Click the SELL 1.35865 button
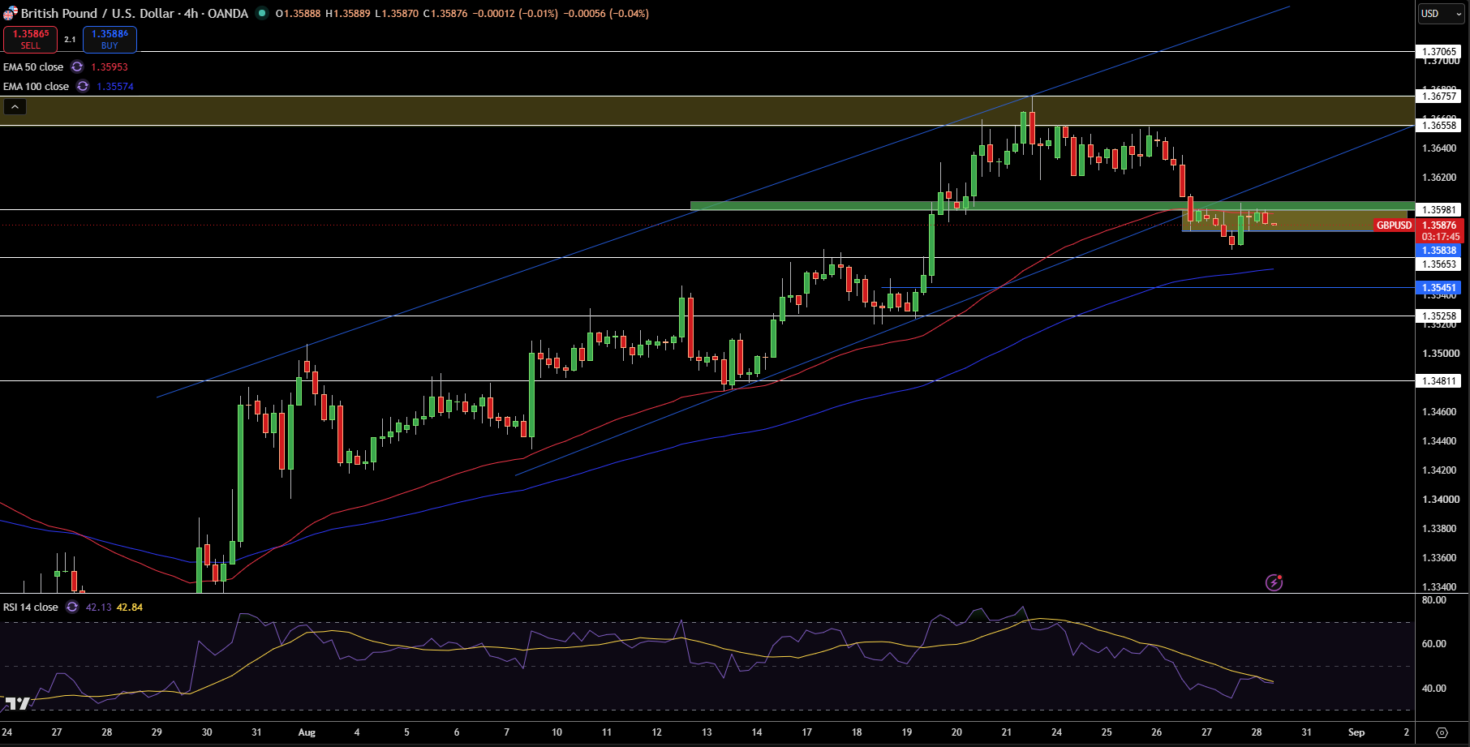Image resolution: width=1470 pixels, height=747 pixels. coord(30,39)
